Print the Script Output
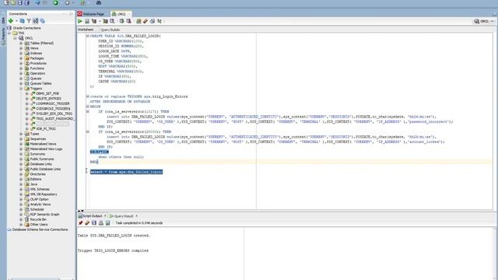 [101, 223]
